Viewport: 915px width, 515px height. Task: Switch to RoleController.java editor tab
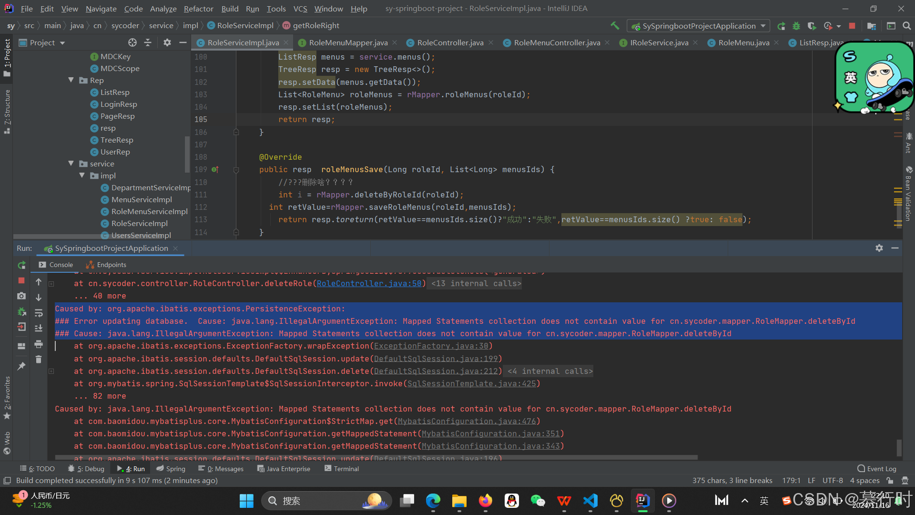pyautogui.click(x=450, y=43)
